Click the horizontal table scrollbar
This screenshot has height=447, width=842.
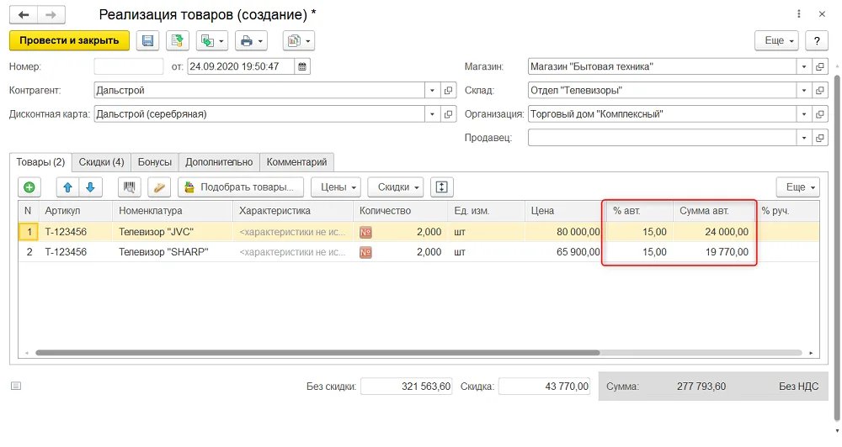point(317,353)
